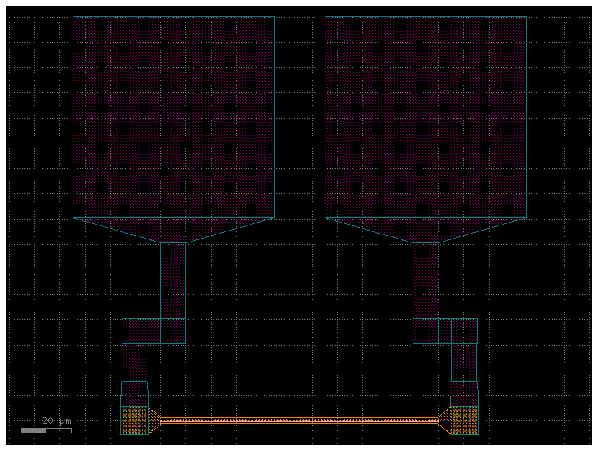This screenshot has width=598, height=451.
Task: Select the right pad's vertical stem
Action: [426, 280]
